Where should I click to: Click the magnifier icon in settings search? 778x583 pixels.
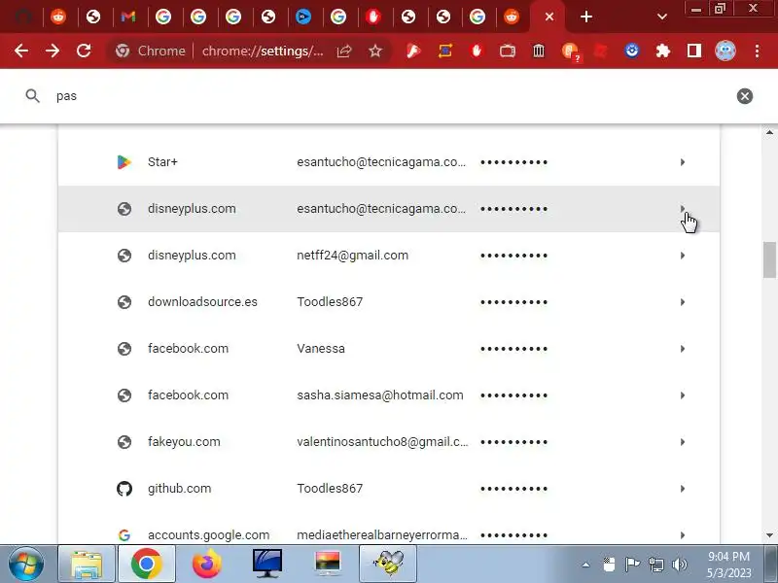tap(33, 95)
